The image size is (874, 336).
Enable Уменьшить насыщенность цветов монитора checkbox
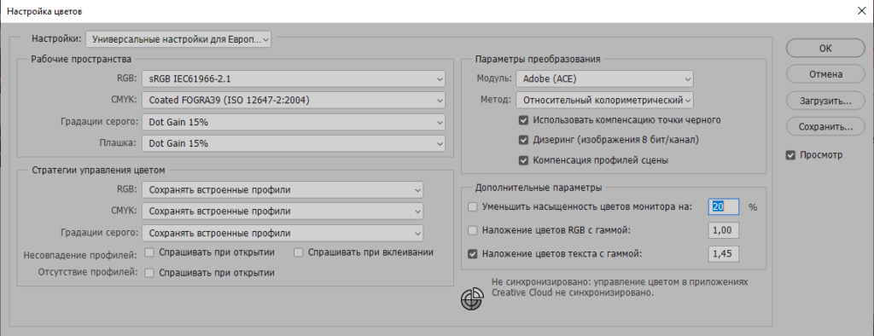pos(473,207)
